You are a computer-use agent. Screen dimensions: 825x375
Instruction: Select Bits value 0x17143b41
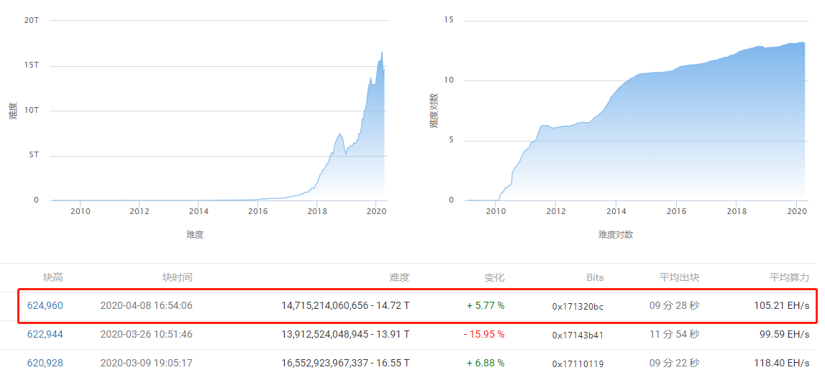(x=578, y=335)
